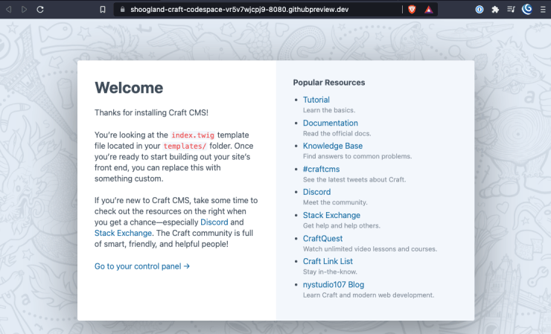Image resolution: width=551 pixels, height=334 pixels.
Task: Reload the page with the refresh icon
Action: (x=40, y=10)
